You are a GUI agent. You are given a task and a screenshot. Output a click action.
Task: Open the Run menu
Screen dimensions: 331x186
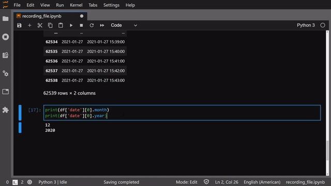click(x=60, y=5)
